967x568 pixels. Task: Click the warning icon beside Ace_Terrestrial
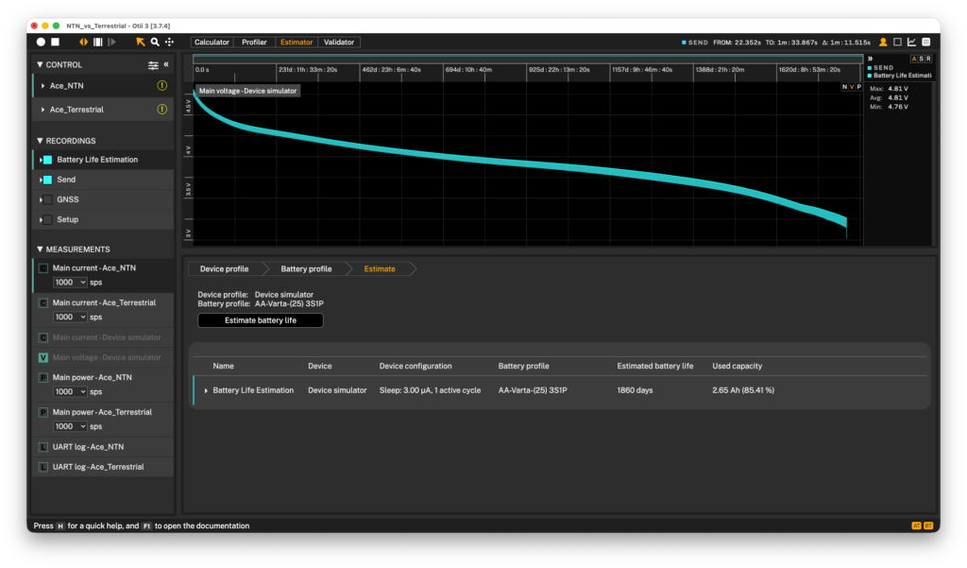click(162, 110)
